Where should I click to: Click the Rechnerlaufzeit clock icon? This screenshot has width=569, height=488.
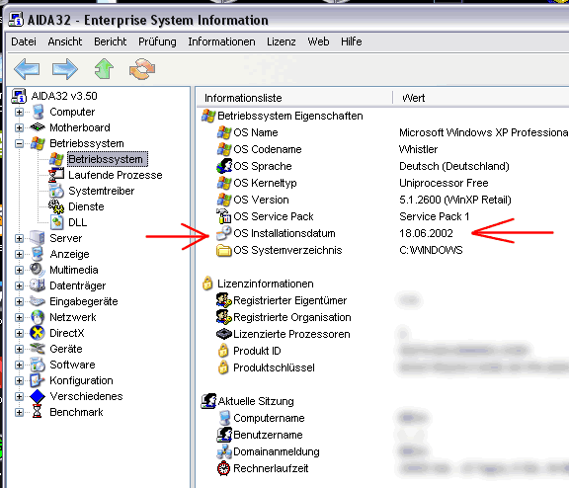click(x=223, y=468)
